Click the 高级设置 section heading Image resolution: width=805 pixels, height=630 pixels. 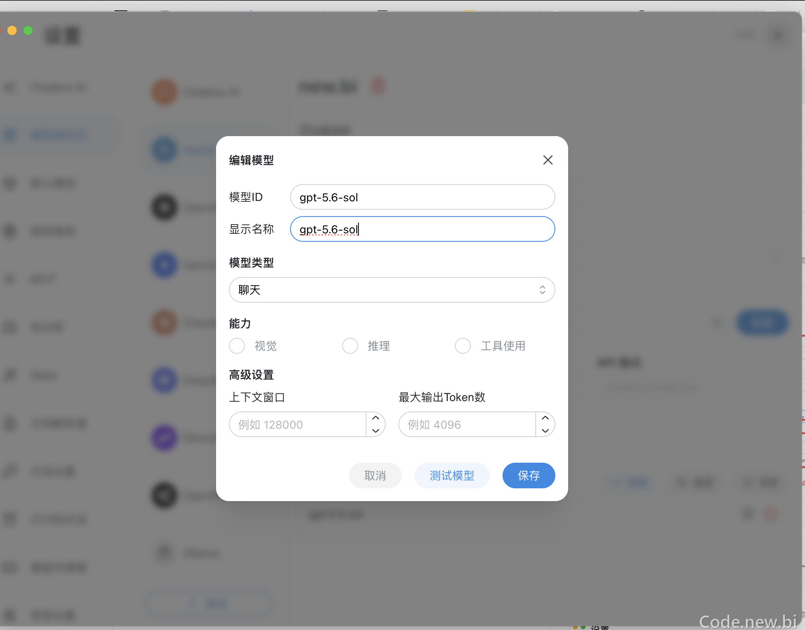[x=251, y=375]
